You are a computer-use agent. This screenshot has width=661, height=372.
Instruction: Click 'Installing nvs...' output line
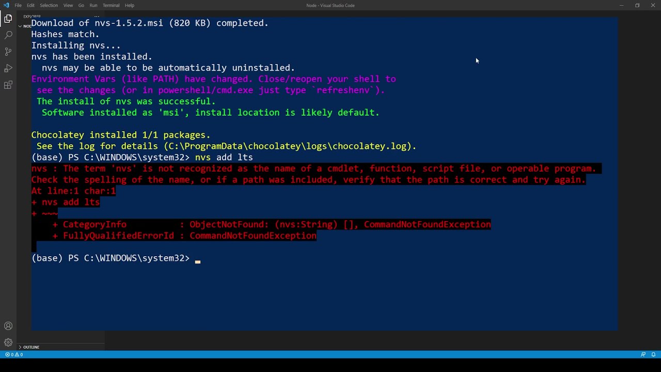(76, 45)
